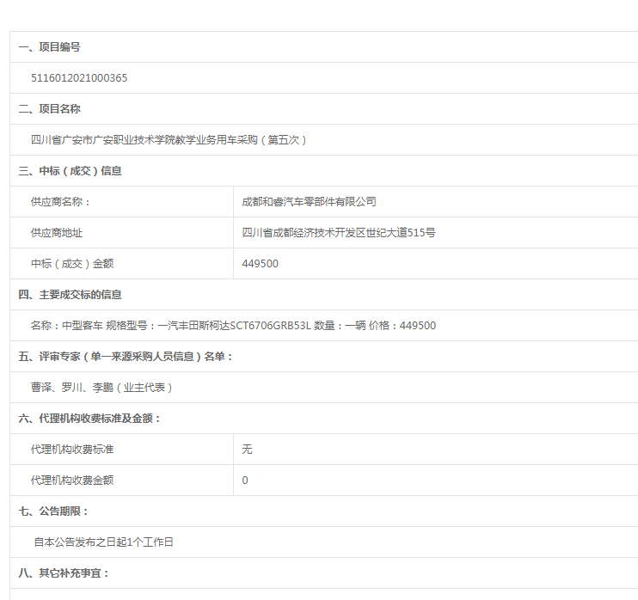Click the 供应商地址 label cell

coord(57,233)
